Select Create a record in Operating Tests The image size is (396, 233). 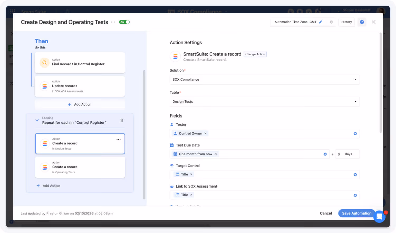point(80,167)
